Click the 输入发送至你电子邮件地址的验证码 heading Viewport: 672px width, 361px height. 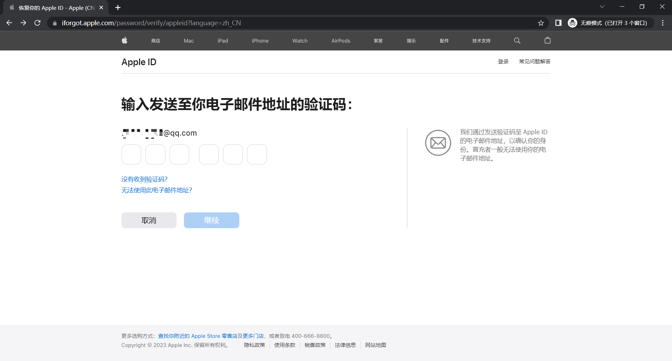point(236,104)
